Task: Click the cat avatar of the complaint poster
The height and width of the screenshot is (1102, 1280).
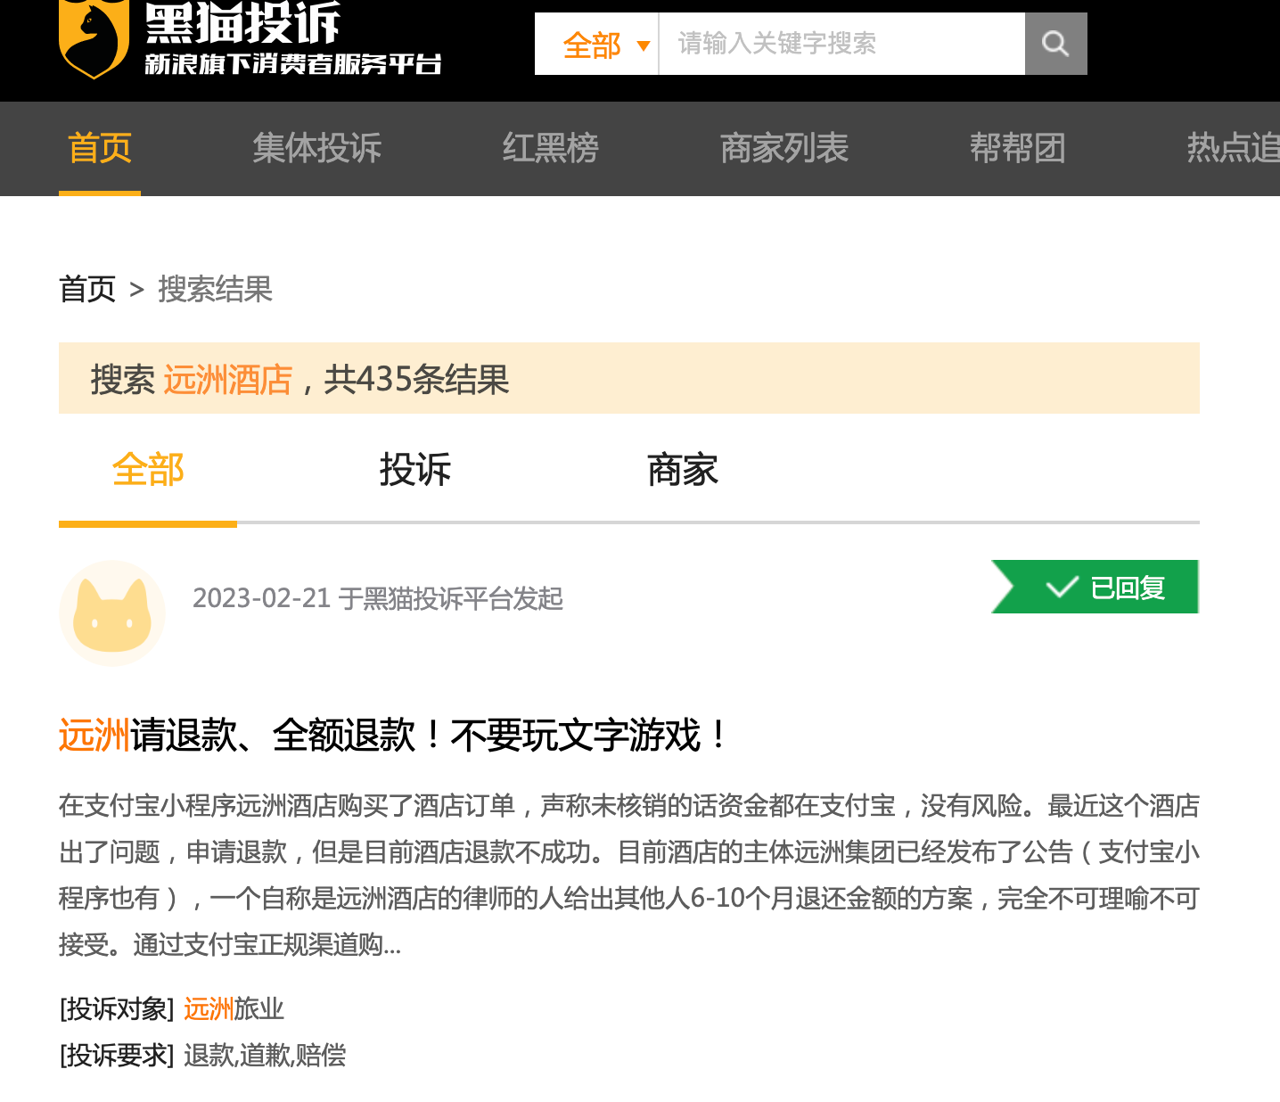Action: click(x=112, y=613)
